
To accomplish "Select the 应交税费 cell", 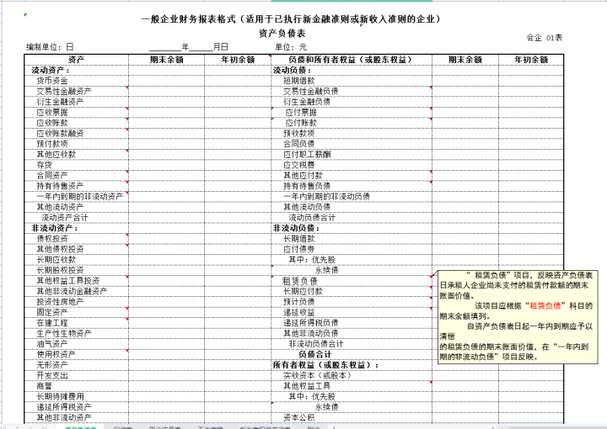I will click(352, 165).
